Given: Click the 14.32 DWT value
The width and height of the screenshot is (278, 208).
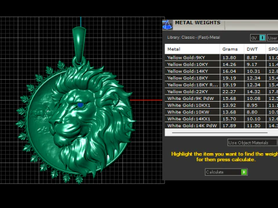Looking at the screenshot, I should 254,92.
